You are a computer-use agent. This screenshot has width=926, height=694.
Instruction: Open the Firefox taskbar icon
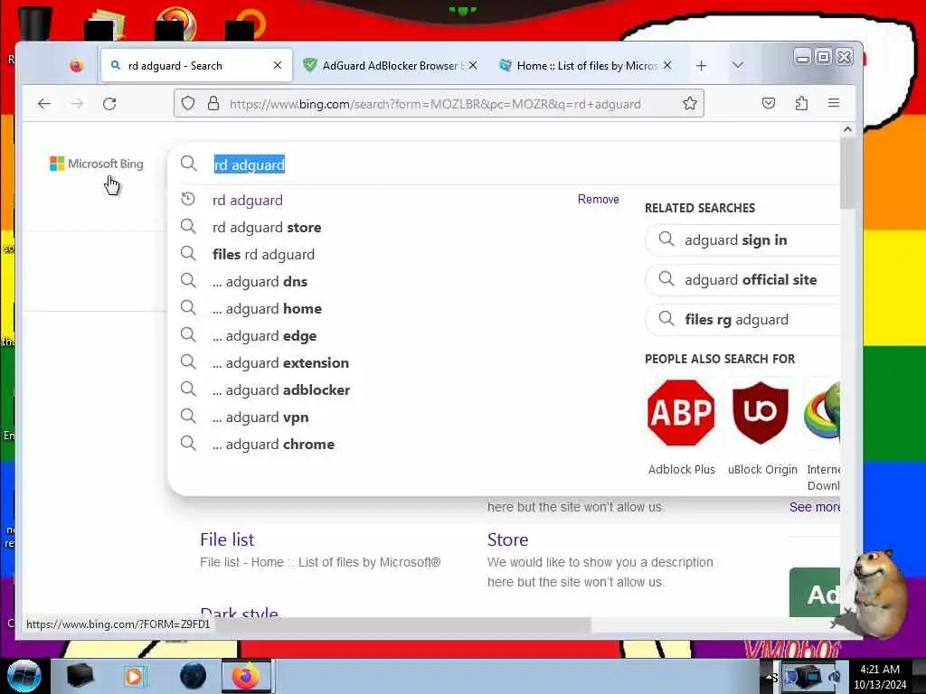pyautogui.click(x=246, y=676)
